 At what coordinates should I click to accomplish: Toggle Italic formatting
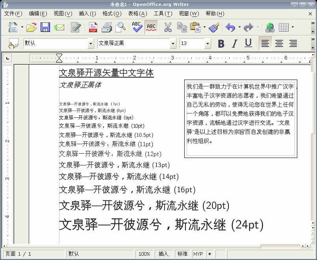(235, 43)
